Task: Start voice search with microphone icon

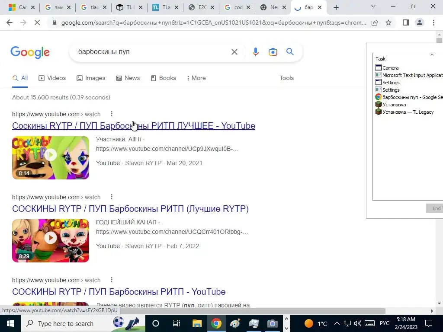Action: click(x=255, y=52)
